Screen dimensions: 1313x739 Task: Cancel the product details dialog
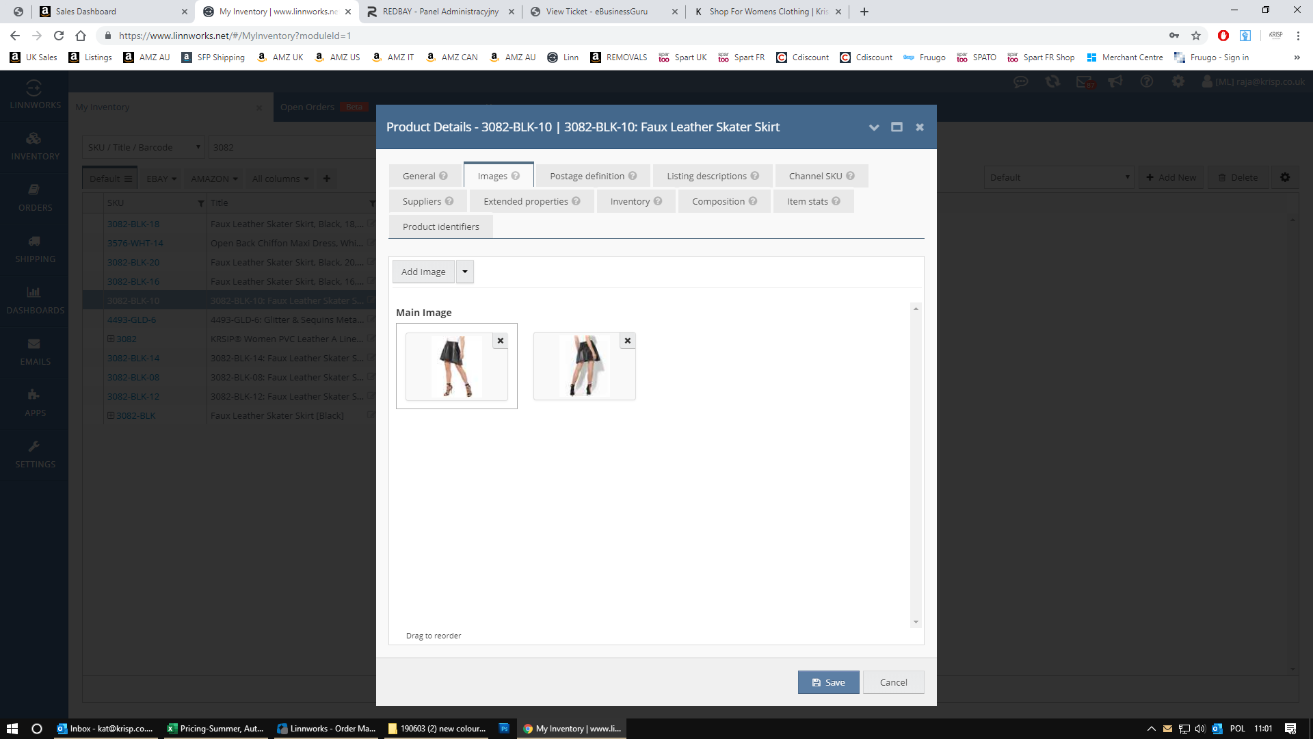pyautogui.click(x=893, y=682)
